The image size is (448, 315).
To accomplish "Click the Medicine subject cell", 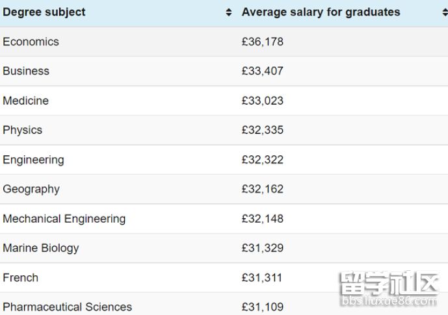I will (25, 101).
